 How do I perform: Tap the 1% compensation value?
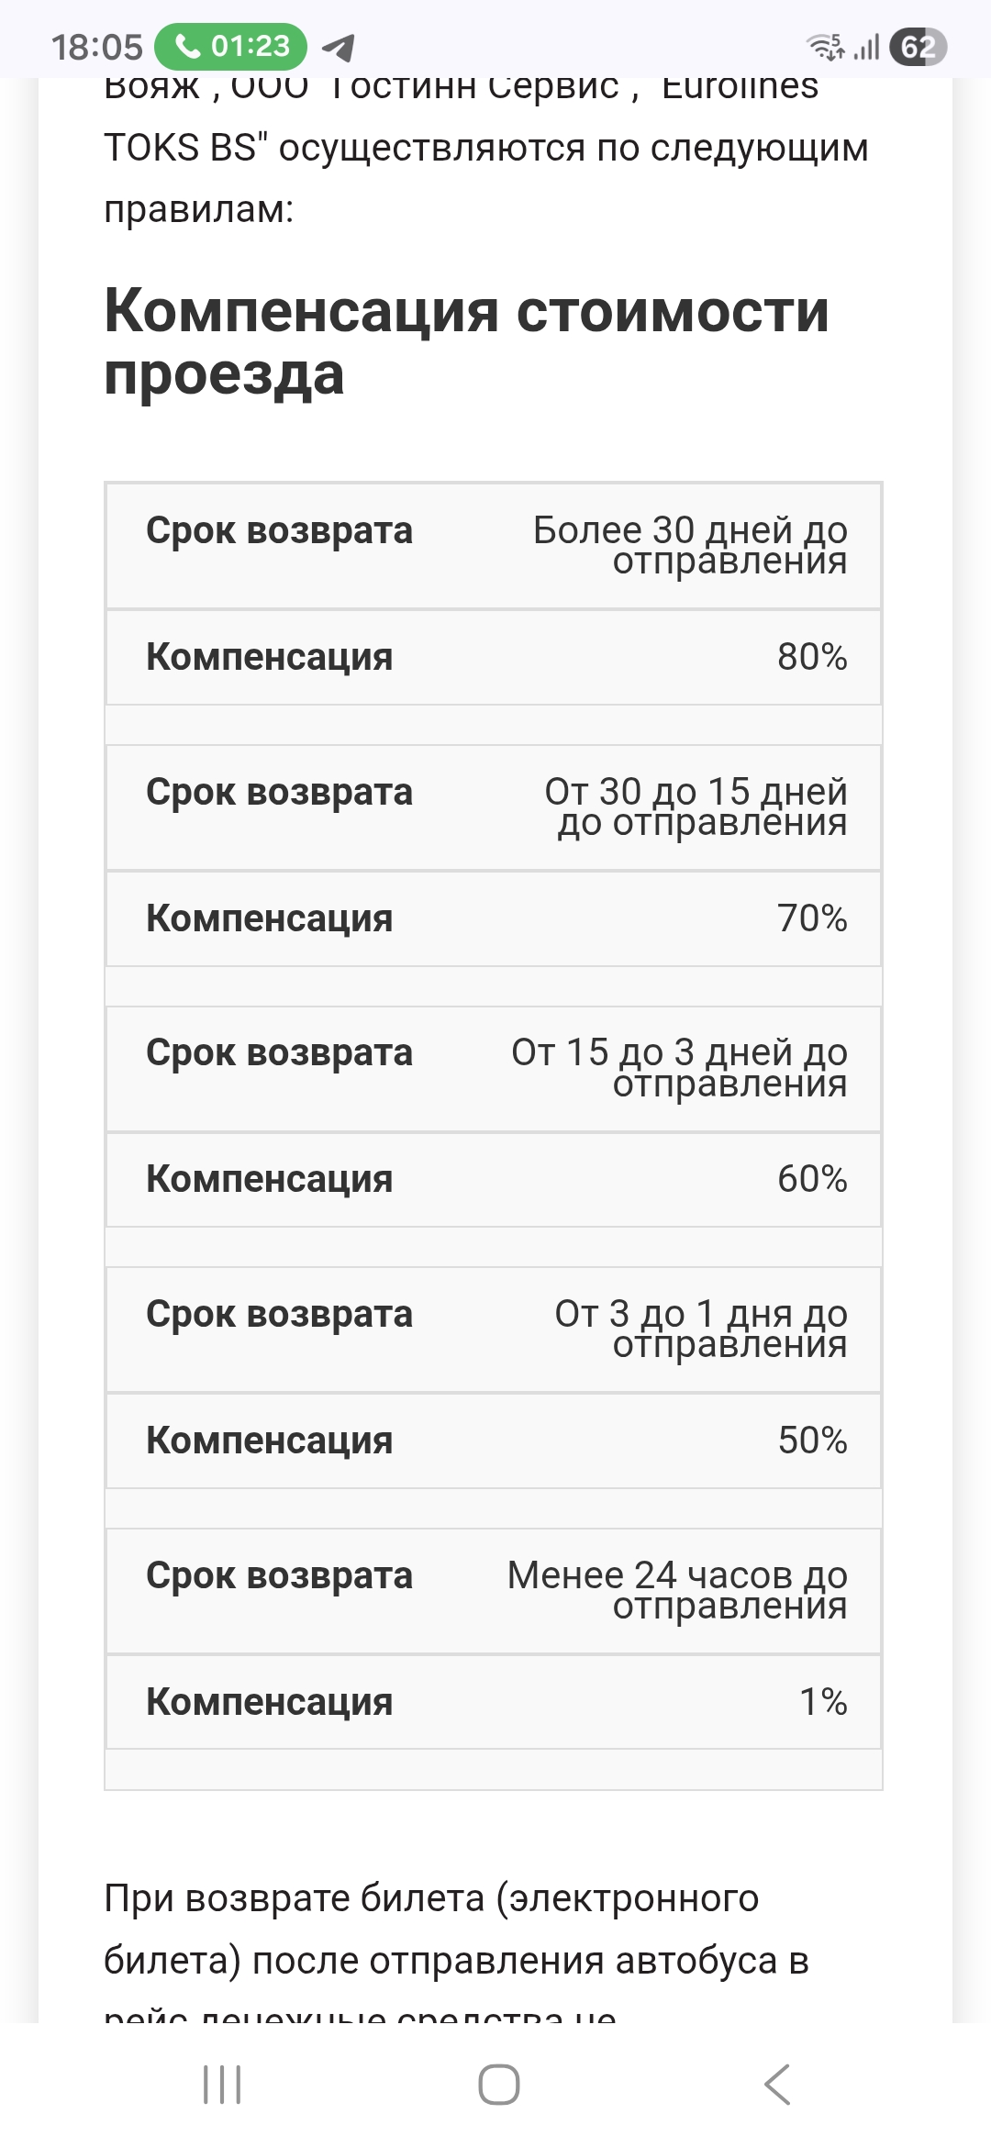point(823,1702)
